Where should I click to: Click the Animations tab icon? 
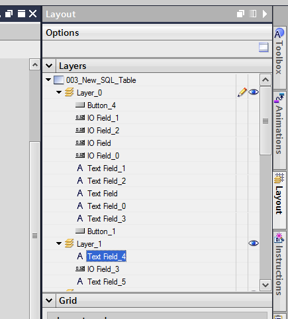[x=279, y=98]
